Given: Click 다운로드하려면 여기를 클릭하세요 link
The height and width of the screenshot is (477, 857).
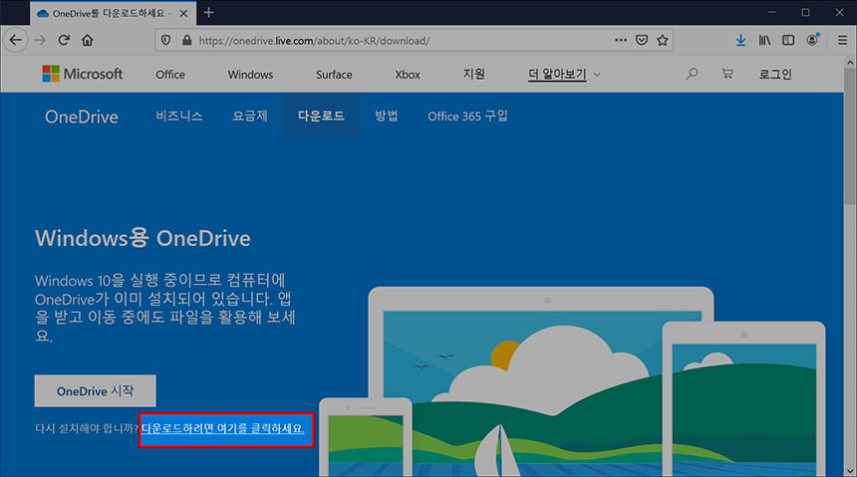Looking at the screenshot, I should click(223, 428).
